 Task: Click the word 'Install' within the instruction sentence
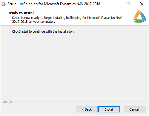point(24,31)
